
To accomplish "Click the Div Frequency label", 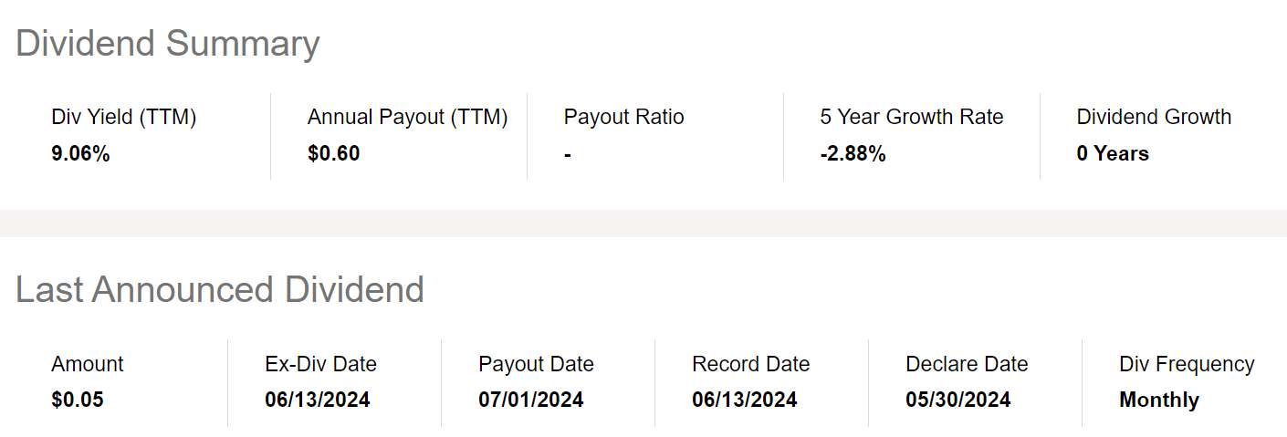I will tap(1187, 364).
